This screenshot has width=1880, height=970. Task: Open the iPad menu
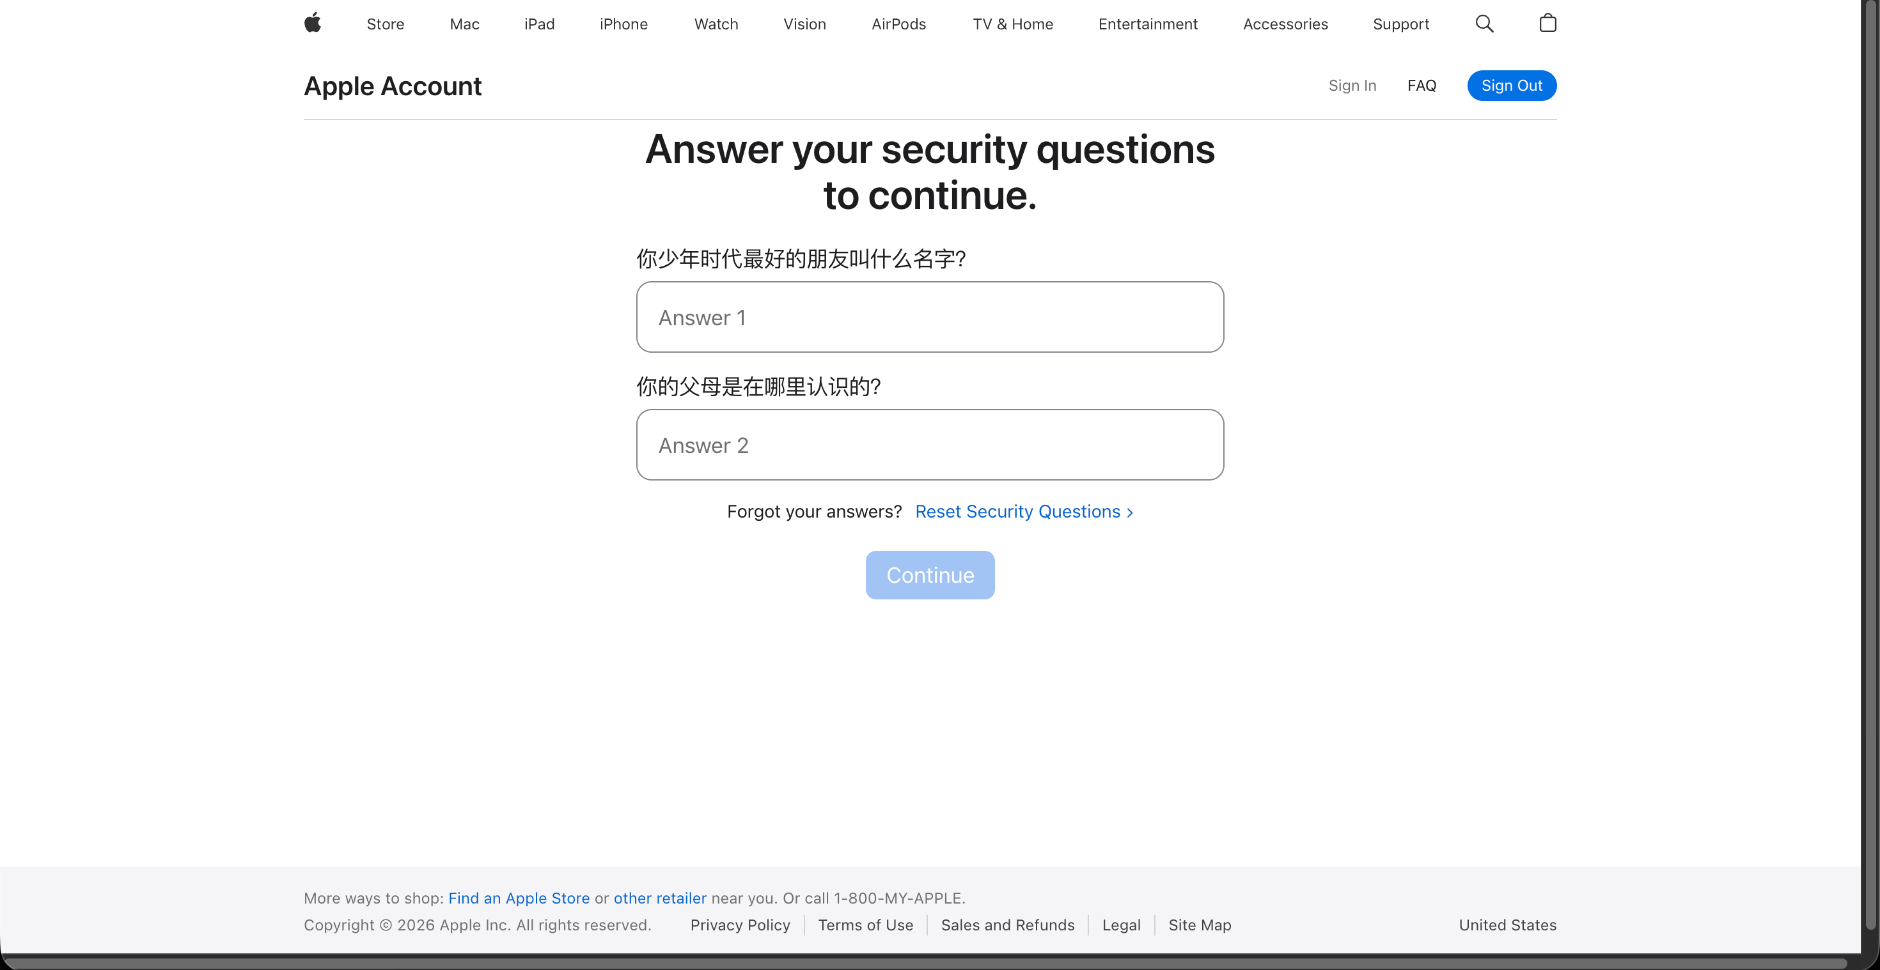(539, 24)
